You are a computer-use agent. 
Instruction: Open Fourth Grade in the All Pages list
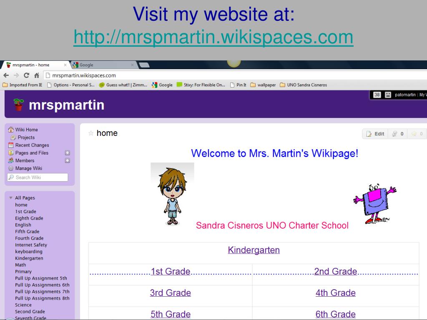coord(29,238)
